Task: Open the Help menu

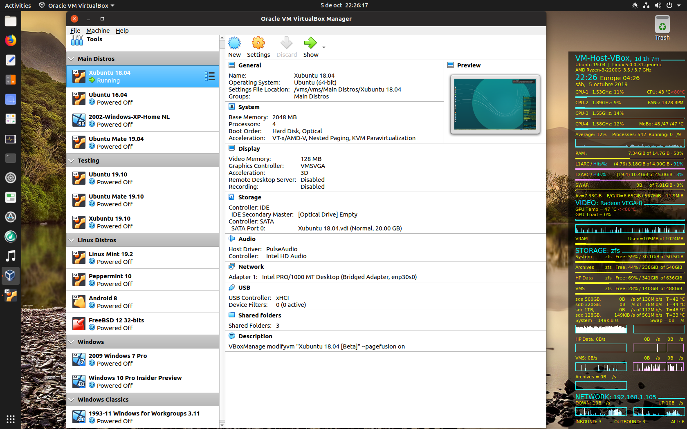Action: (122, 31)
